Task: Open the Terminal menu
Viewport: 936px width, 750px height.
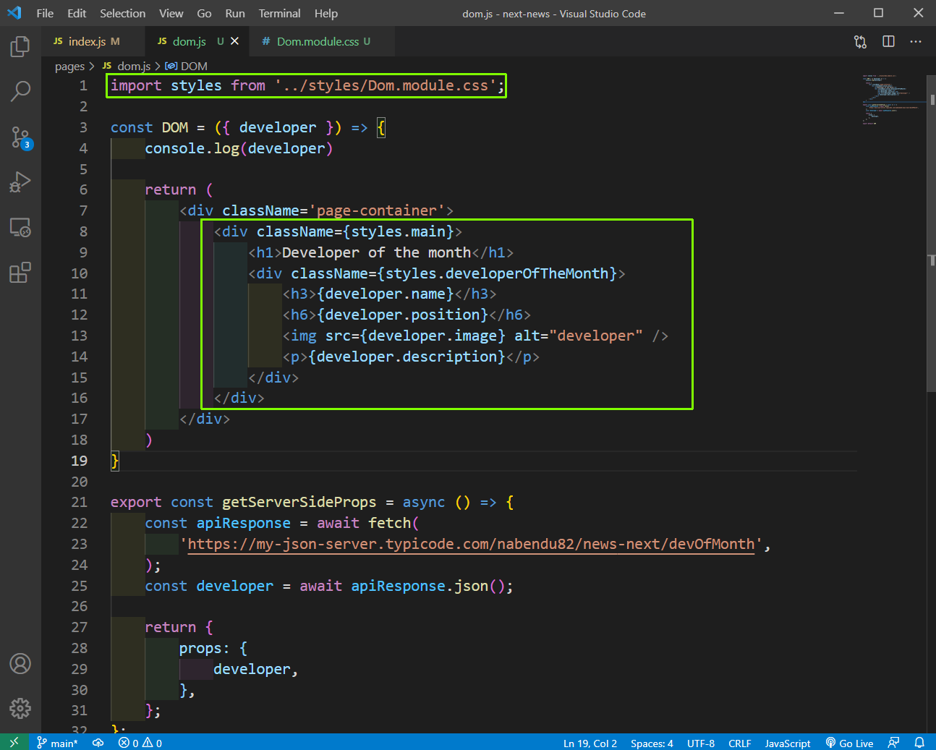Action: point(279,13)
